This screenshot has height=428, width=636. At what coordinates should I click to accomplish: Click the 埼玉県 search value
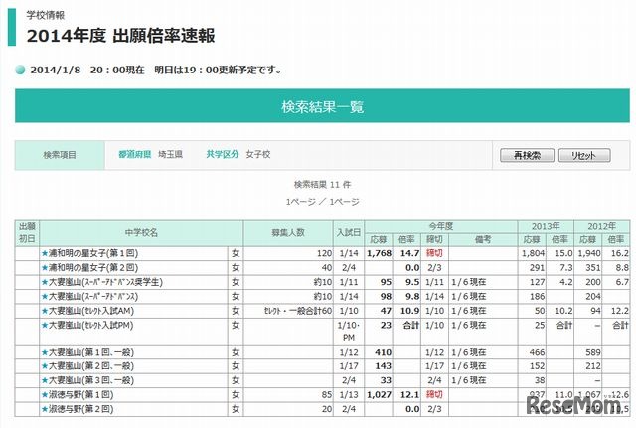pyautogui.click(x=170, y=155)
